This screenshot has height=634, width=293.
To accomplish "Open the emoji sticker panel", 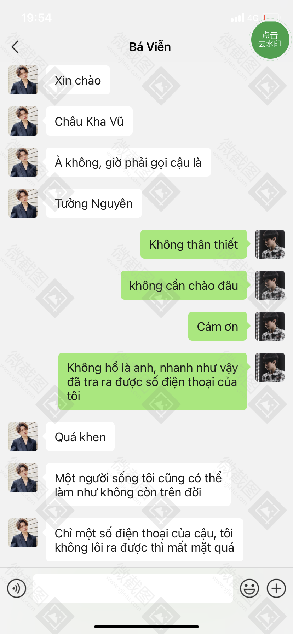I will pos(249,588).
